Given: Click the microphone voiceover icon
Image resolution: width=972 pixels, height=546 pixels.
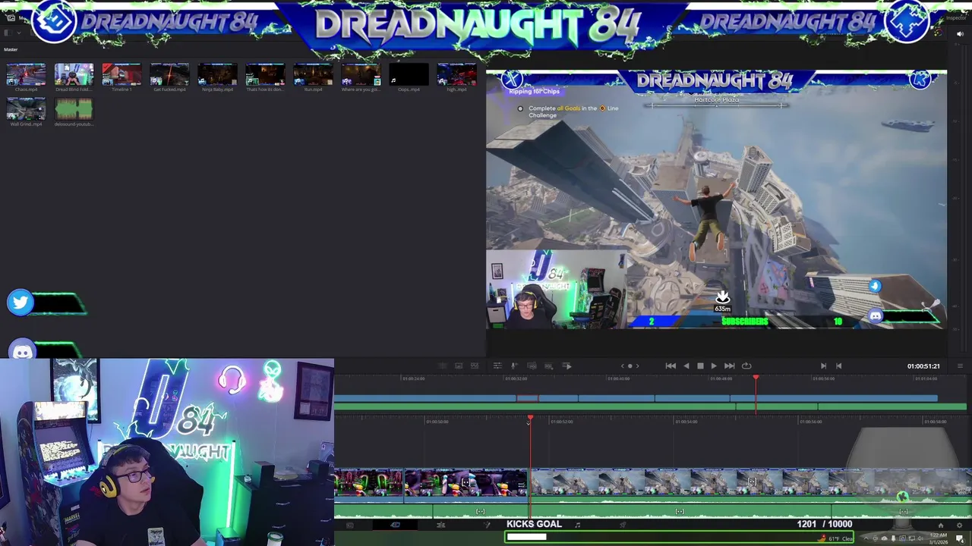Looking at the screenshot, I should (514, 366).
